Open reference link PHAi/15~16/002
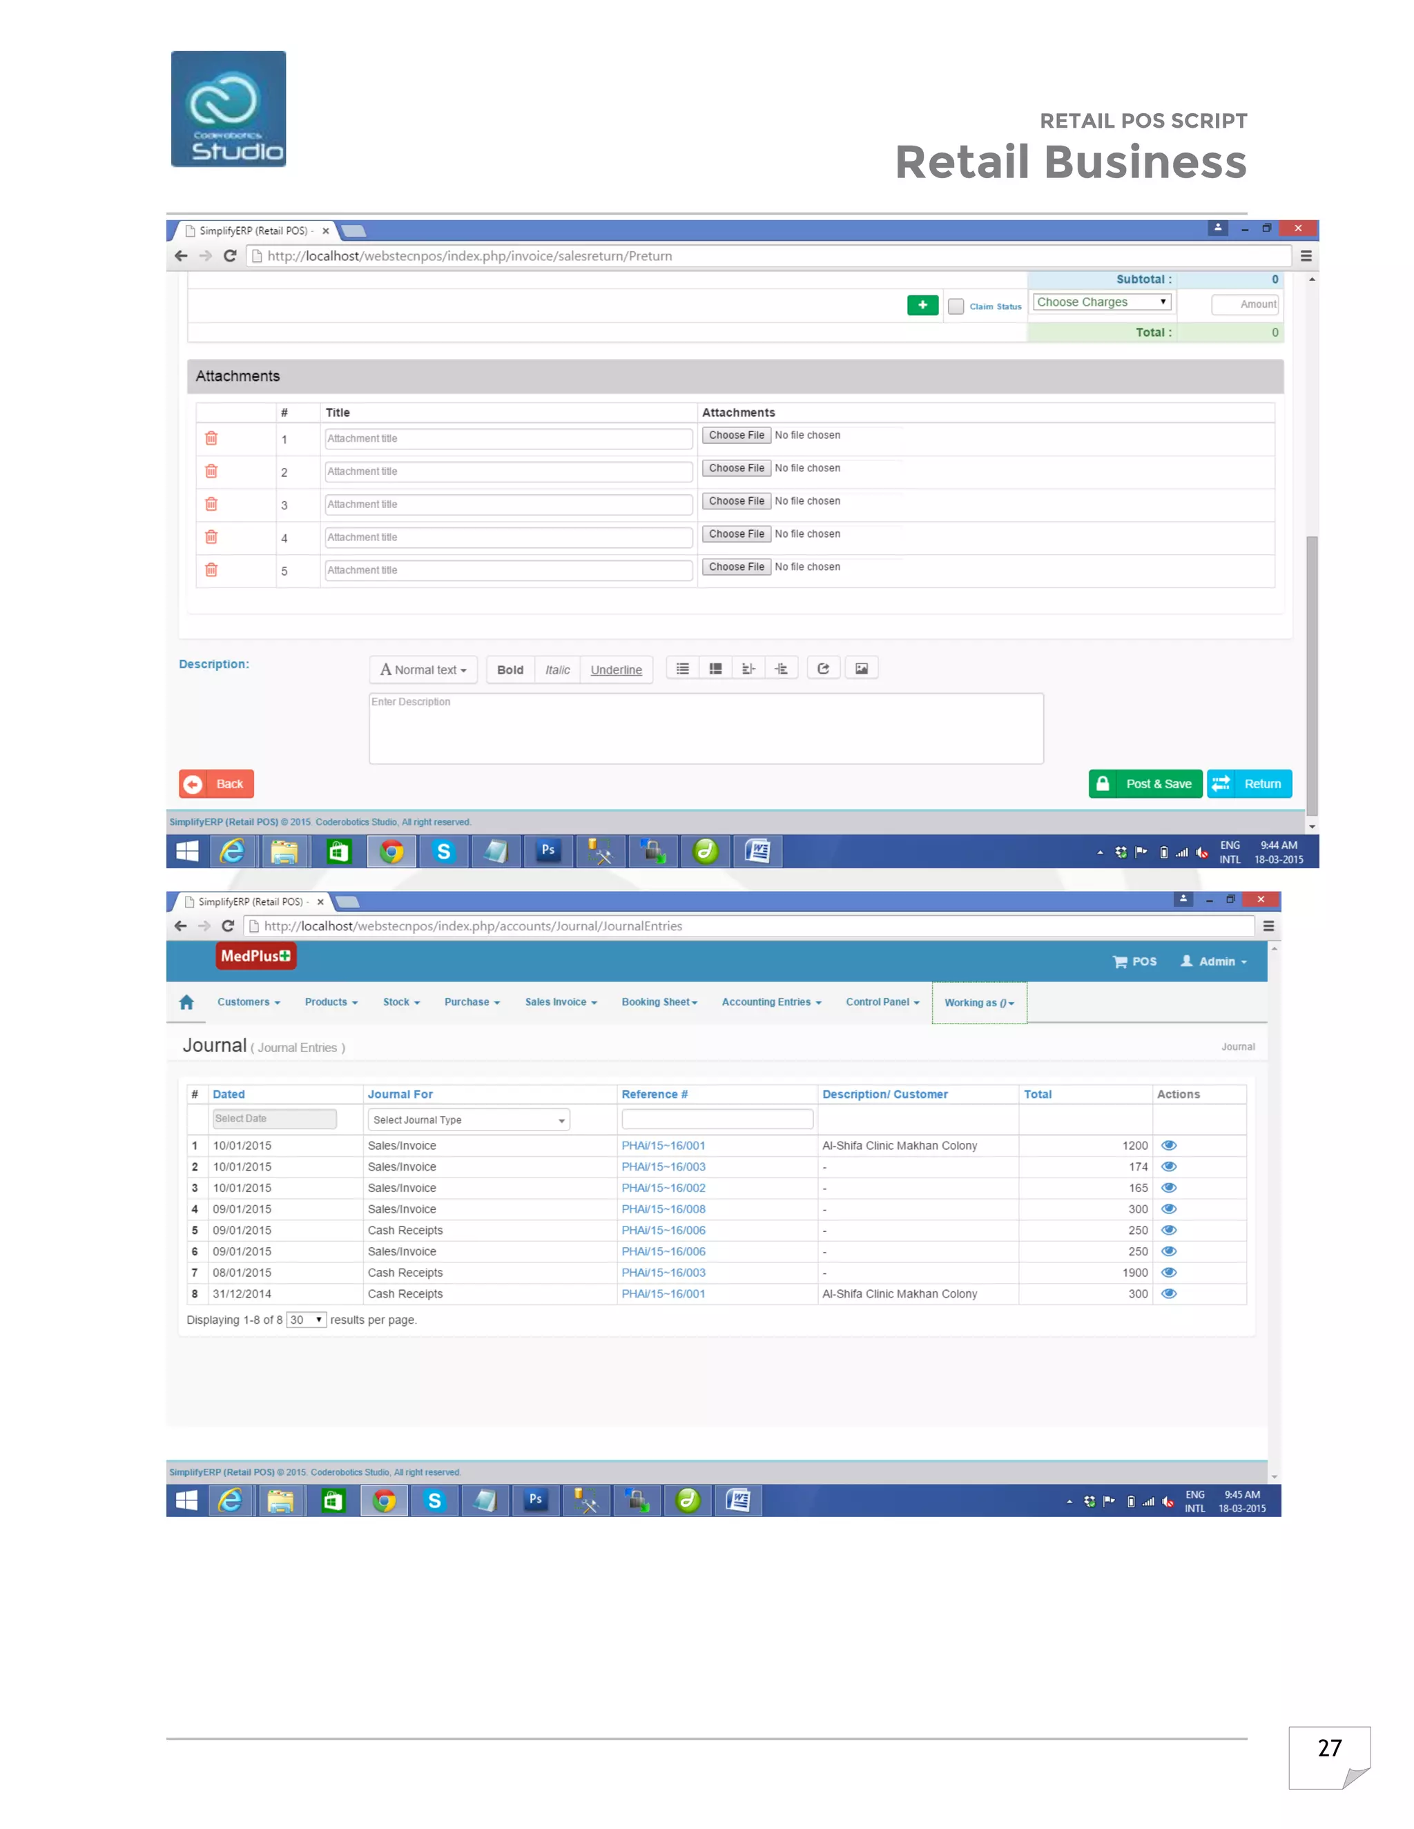The width and height of the screenshot is (1414, 1829). 664,1188
